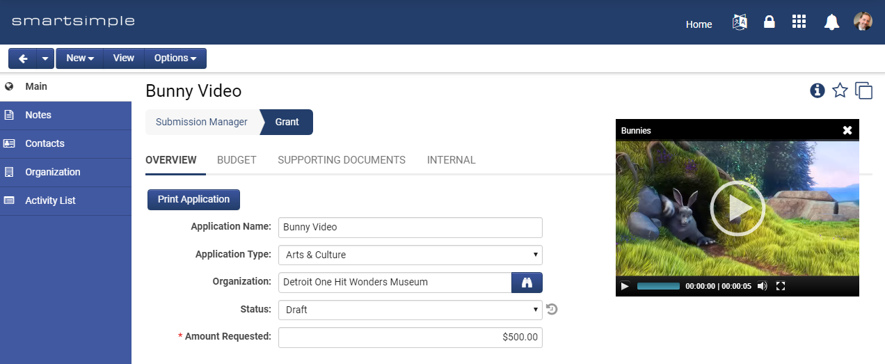
Task: Switch to the INTERNAL tab
Action: click(x=452, y=160)
